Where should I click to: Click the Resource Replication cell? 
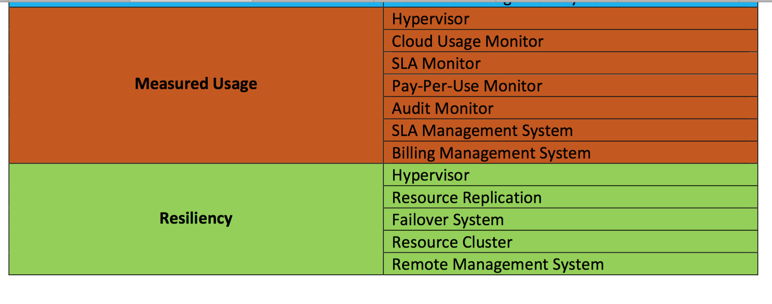[570, 197]
